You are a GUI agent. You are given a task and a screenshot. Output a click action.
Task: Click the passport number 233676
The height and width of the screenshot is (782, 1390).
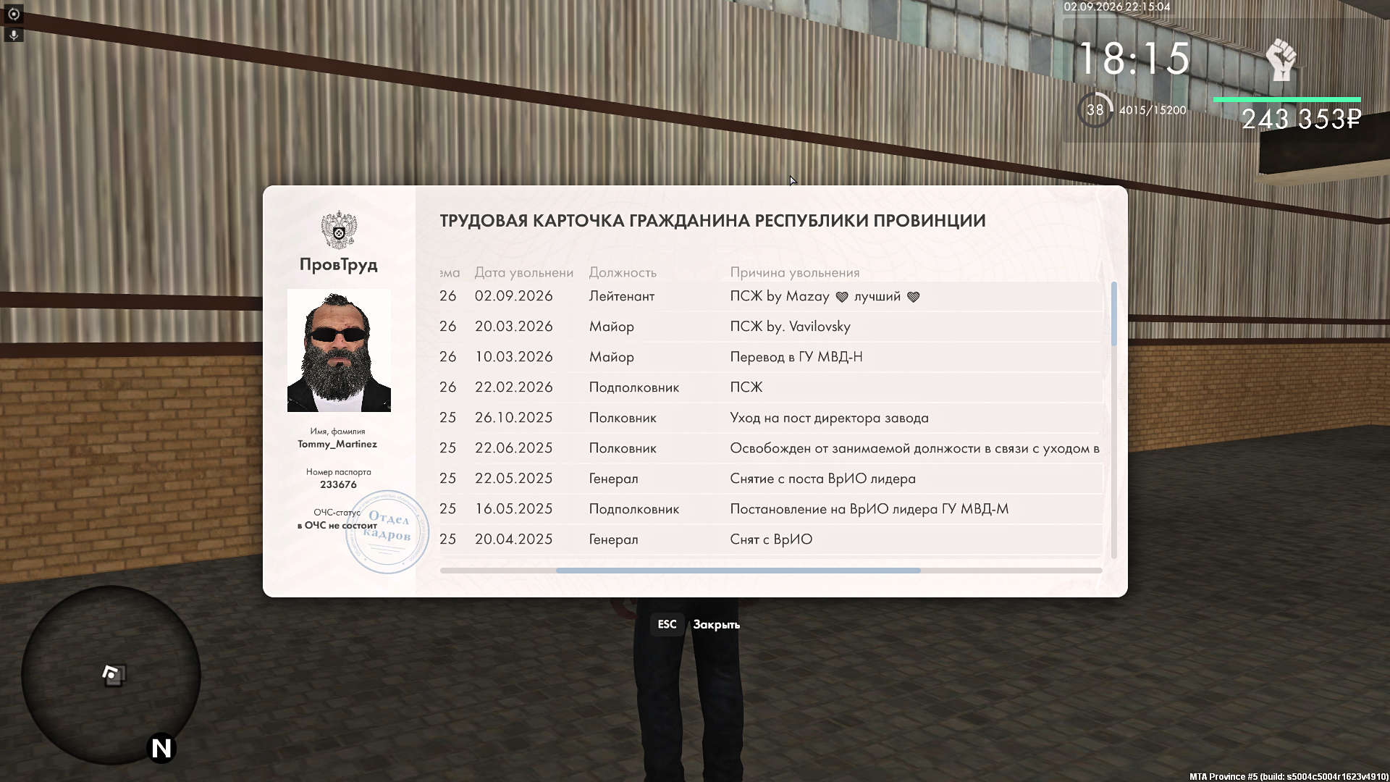click(338, 484)
